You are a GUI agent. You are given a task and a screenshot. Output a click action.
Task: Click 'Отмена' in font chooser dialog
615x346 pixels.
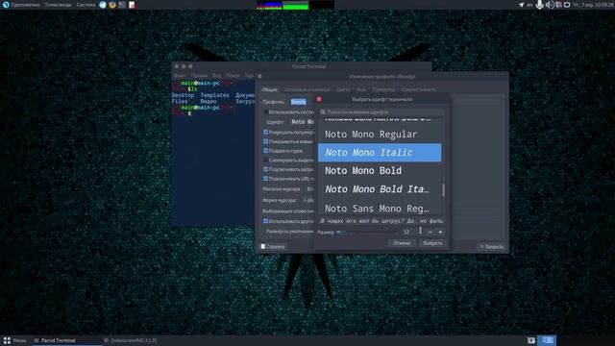pyautogui.click(x=402, y=243)
